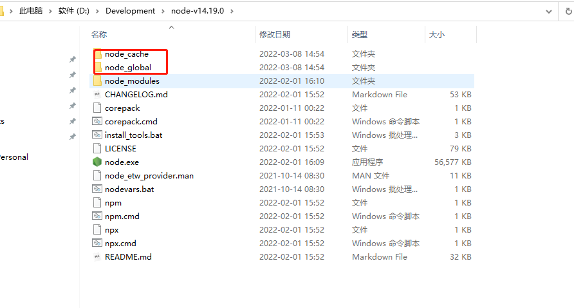
Task: Select the nodevars.bat file name
Action: pyautogui.click(x=129, y=189)
